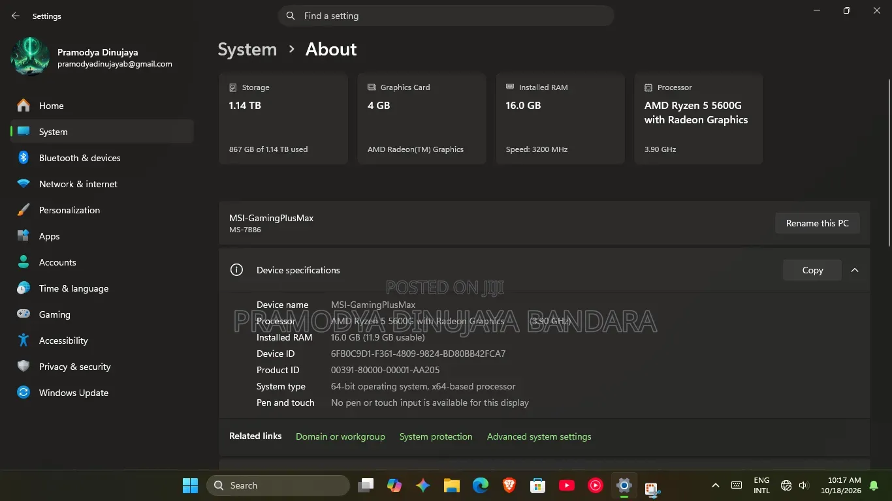This screenshot has width=892, height=501.
Task: Go back with the Settings back arrow
Action: pos(16,16)
